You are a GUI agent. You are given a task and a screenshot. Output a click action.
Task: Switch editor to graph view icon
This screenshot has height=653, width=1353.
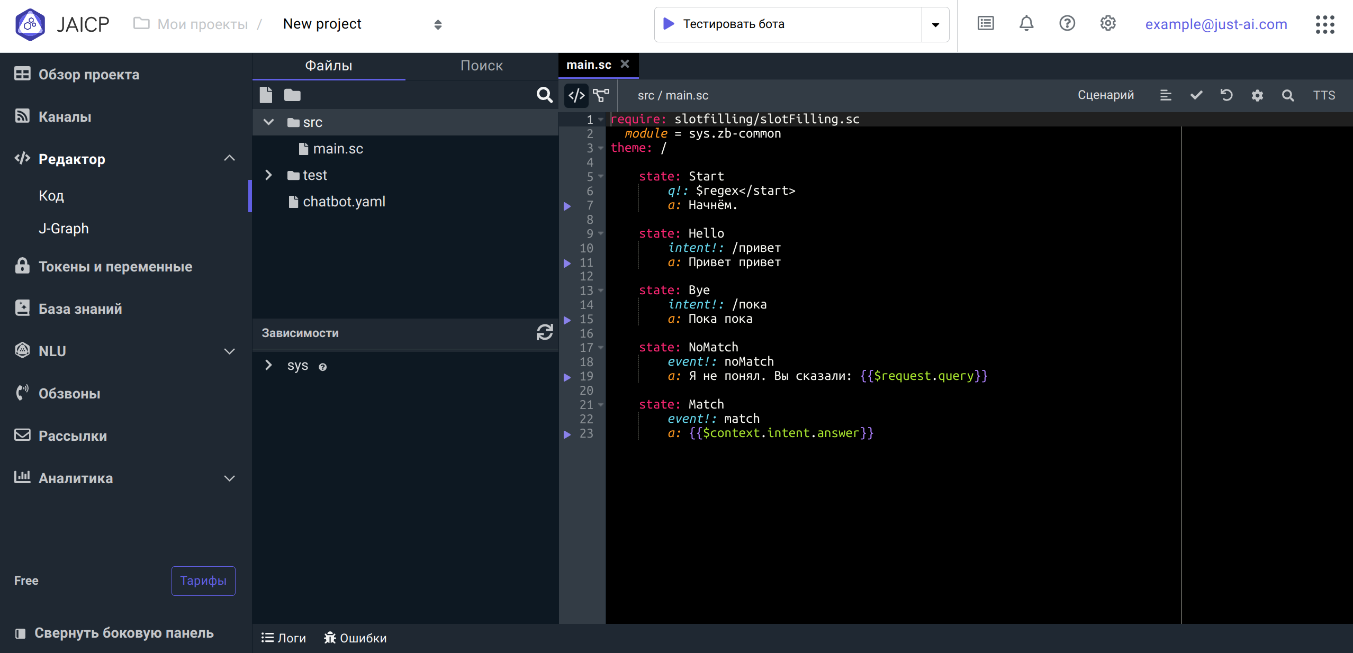(601, 95)
